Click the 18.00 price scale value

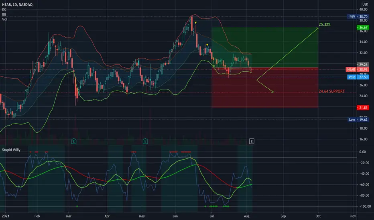364,128
